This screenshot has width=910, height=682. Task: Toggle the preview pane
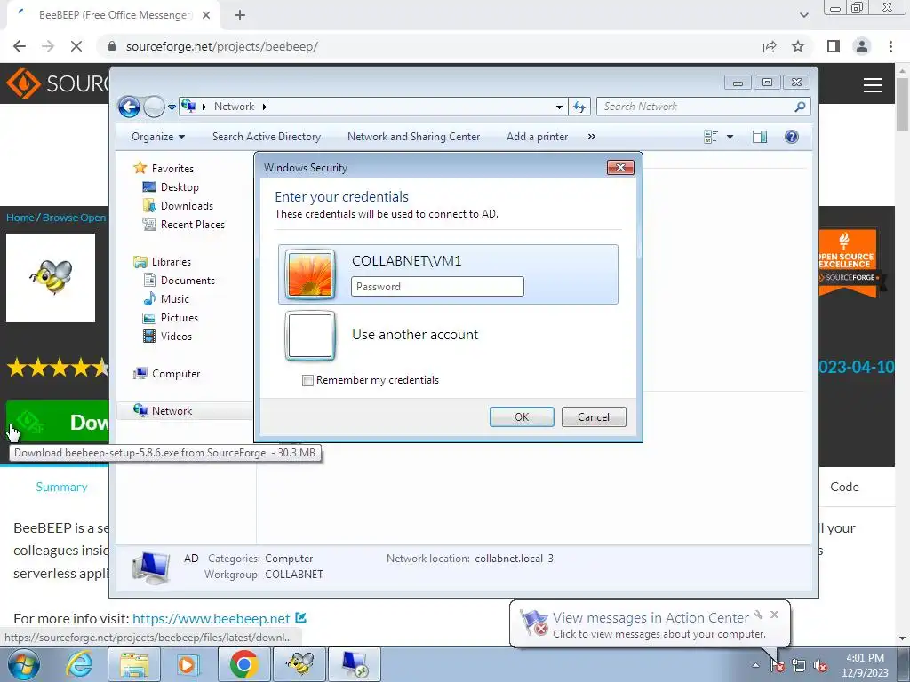pos(760,137)
